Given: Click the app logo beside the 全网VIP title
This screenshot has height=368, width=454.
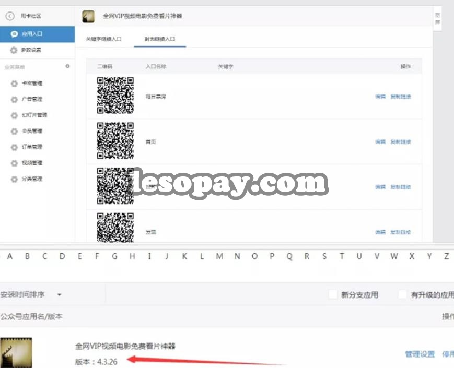Looking at the screenshot, I should [88, 17].
